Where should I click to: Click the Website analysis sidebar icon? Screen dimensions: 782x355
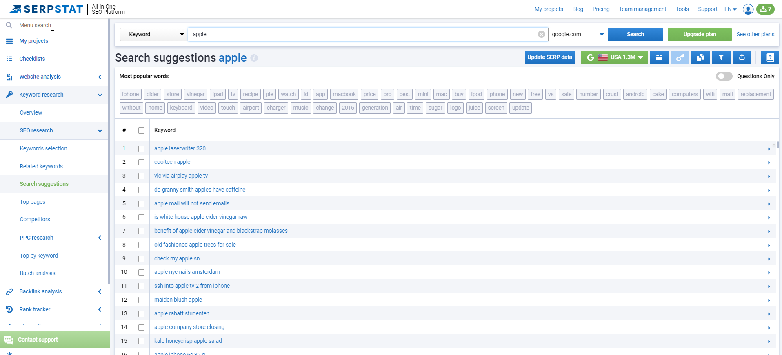9,77
